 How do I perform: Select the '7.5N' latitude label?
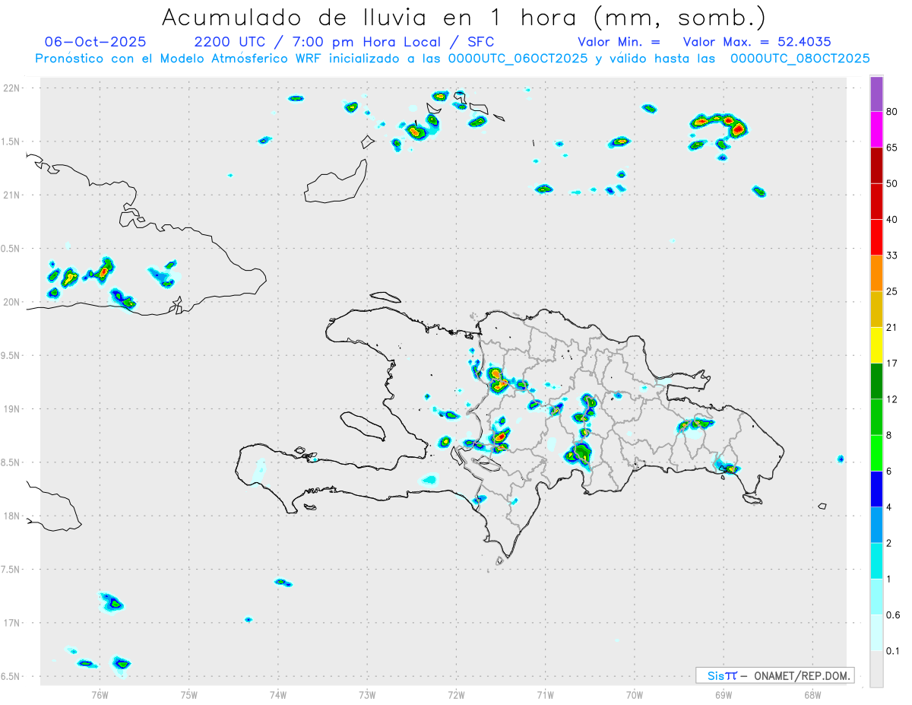point(11,570)
